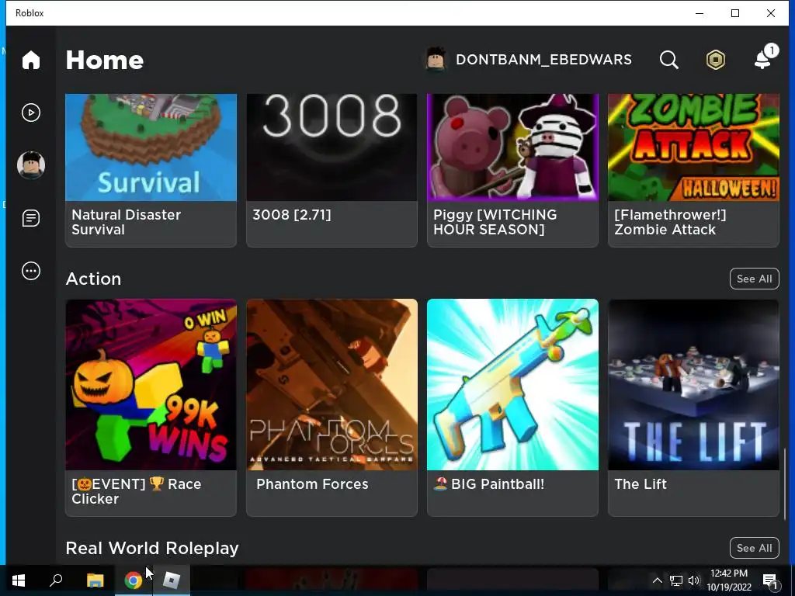The width and height of the screenshot is (795, 596).
Task: Show hidden tray icons chevron
Action: click(657, 580)
